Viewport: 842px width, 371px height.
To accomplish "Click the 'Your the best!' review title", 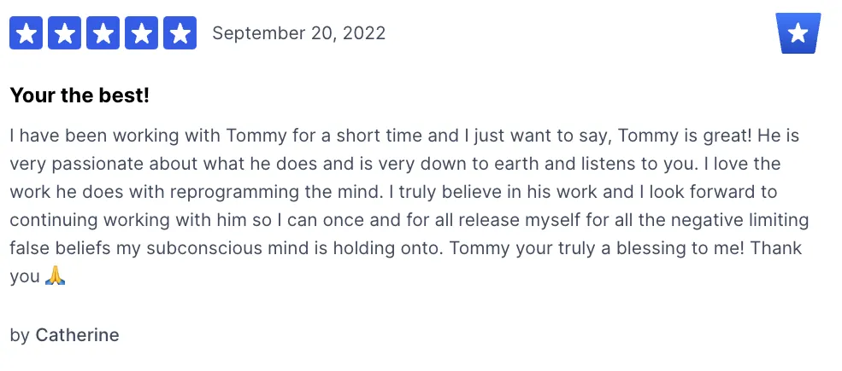I will (x=79, y=96).
